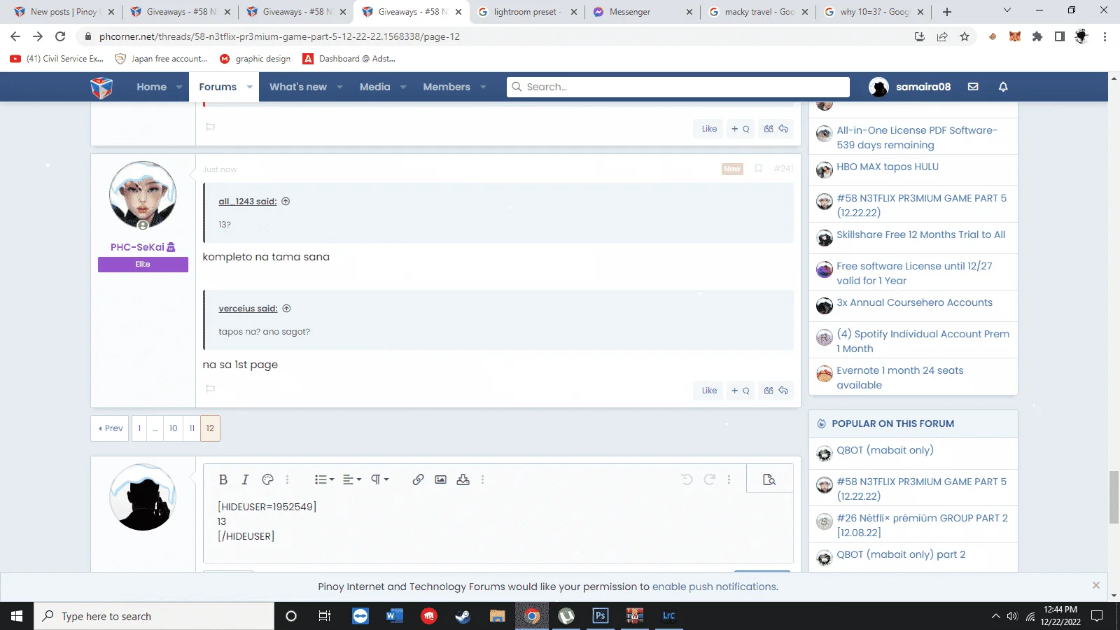
Task: Open What's new nav menu
Action: coord(298,87)
